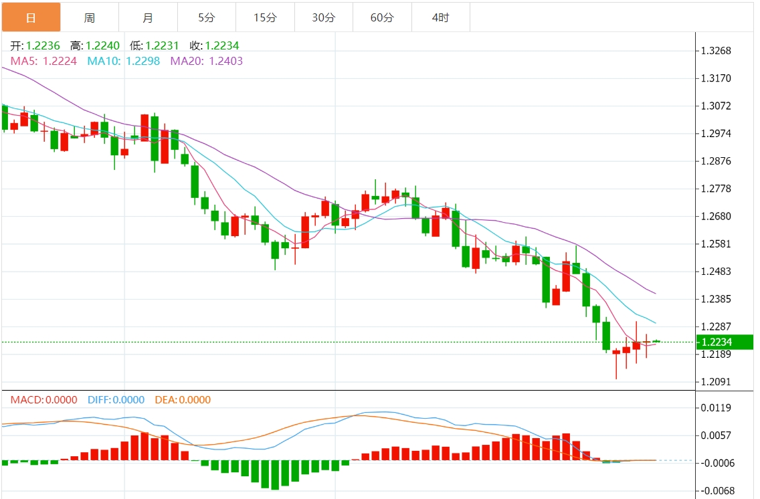The height and width of the screenshot is (499, 760).
Task: Click the latest candlestick on the dotted line
Action: (657, 342)
